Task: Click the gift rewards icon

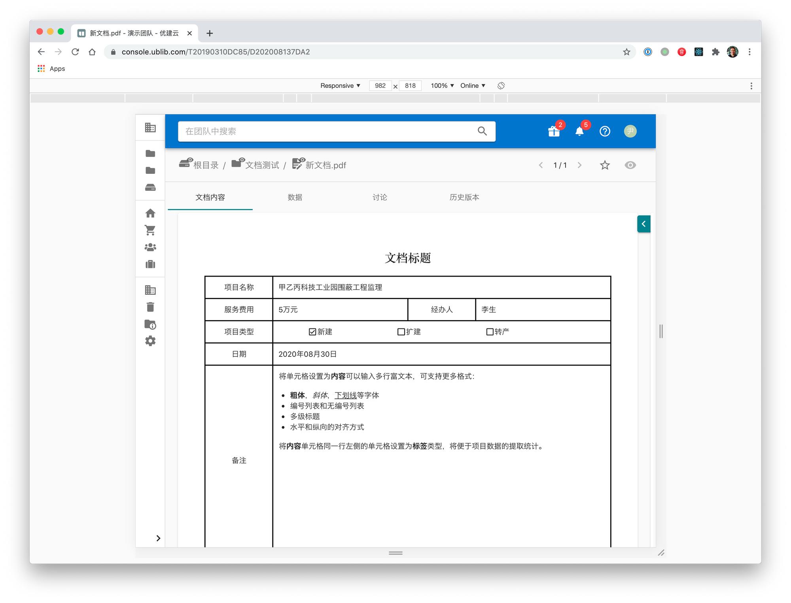Action: (554, 131)
